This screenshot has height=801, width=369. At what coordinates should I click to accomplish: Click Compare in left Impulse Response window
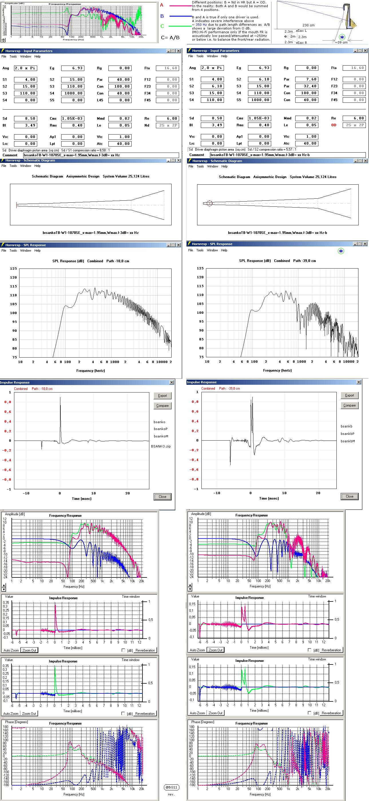[x=162, y=406]
